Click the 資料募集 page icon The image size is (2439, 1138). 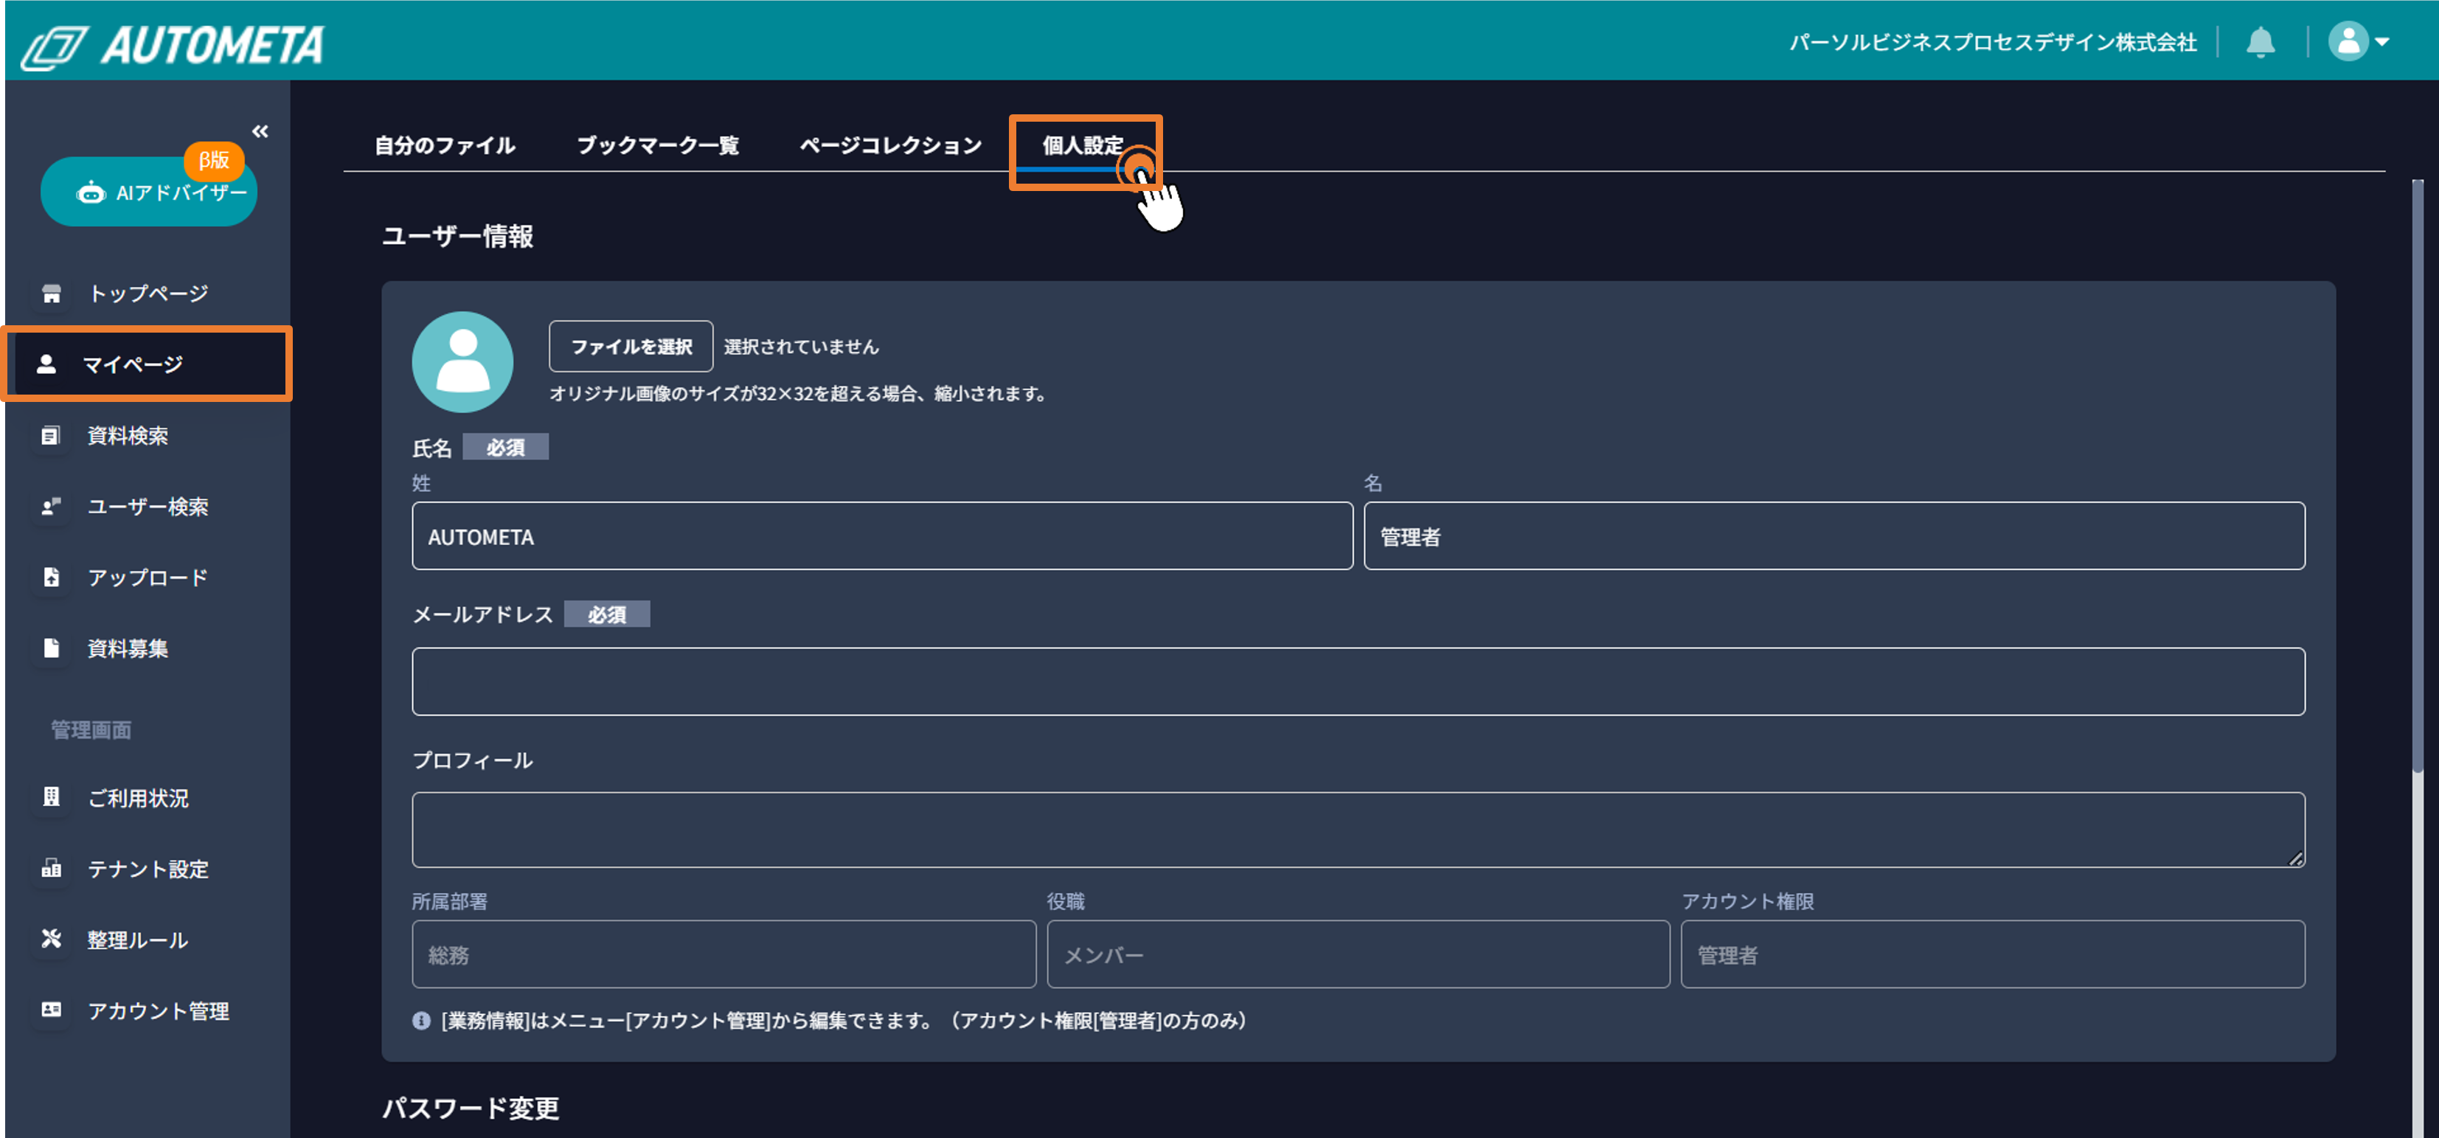pos(51,648)
